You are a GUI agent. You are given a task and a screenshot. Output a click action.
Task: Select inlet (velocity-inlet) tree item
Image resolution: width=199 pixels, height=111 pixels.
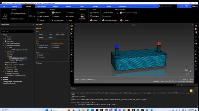tap(18, 50)
